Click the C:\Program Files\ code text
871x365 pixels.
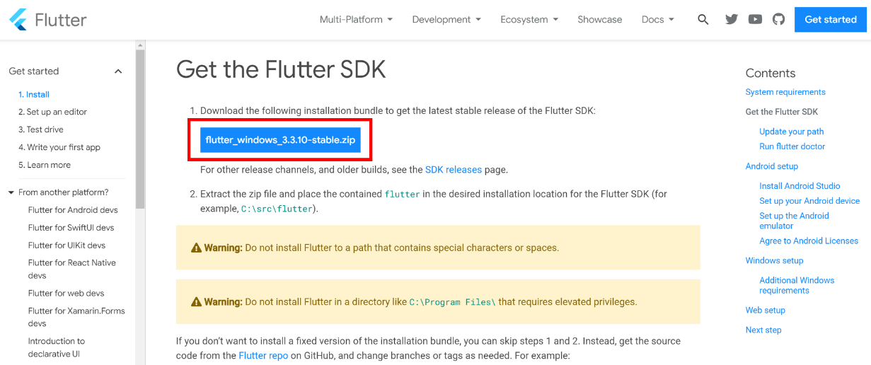click(x=452, y=302)
